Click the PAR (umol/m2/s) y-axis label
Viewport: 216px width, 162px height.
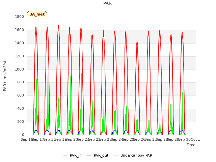coord(5,76)
